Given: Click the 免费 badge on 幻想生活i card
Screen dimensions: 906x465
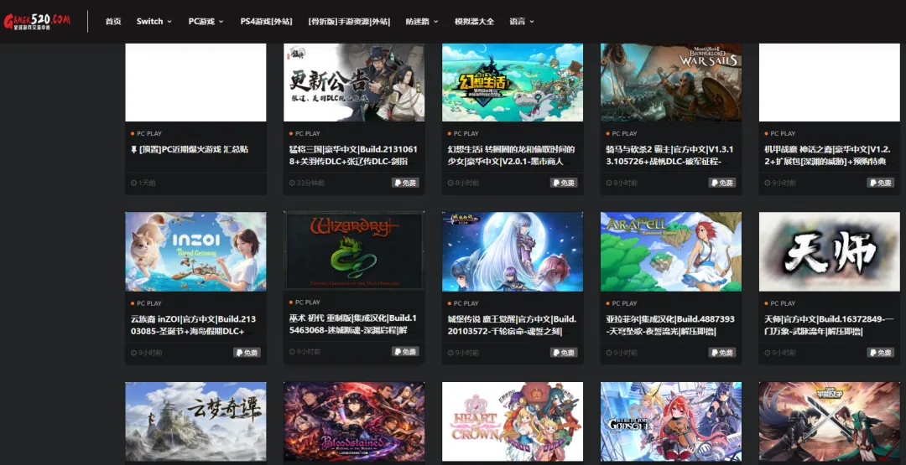Looking at the screenshot, I should tap(564, 183).
